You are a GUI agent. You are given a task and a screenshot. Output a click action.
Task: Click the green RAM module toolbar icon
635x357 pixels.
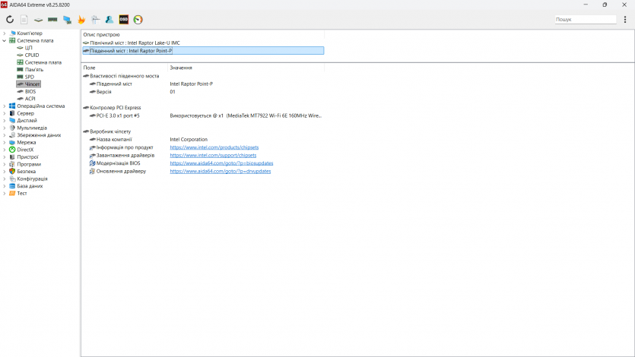[x=52, y=20]
